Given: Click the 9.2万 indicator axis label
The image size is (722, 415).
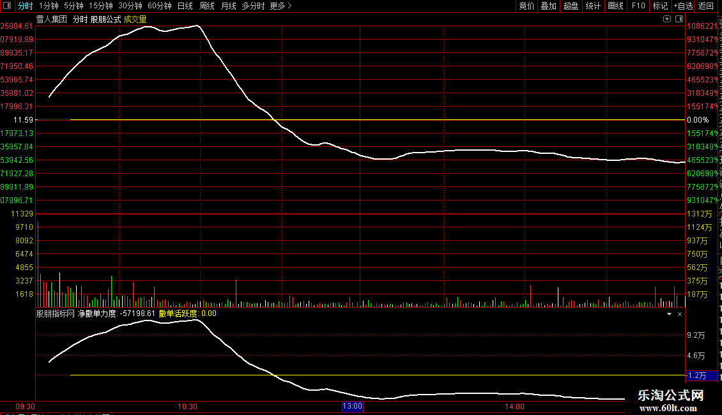Looking at the screenshot, I should 696,335.
